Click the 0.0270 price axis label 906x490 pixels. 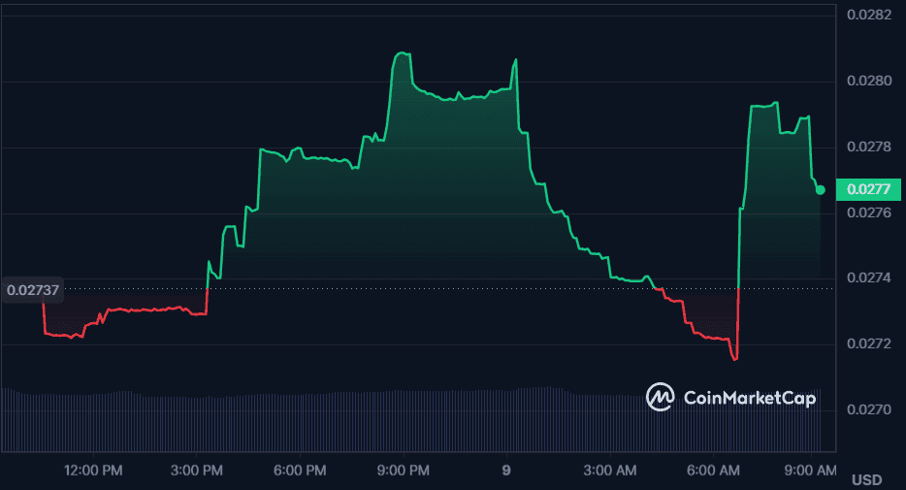click(x=868, y=409)
